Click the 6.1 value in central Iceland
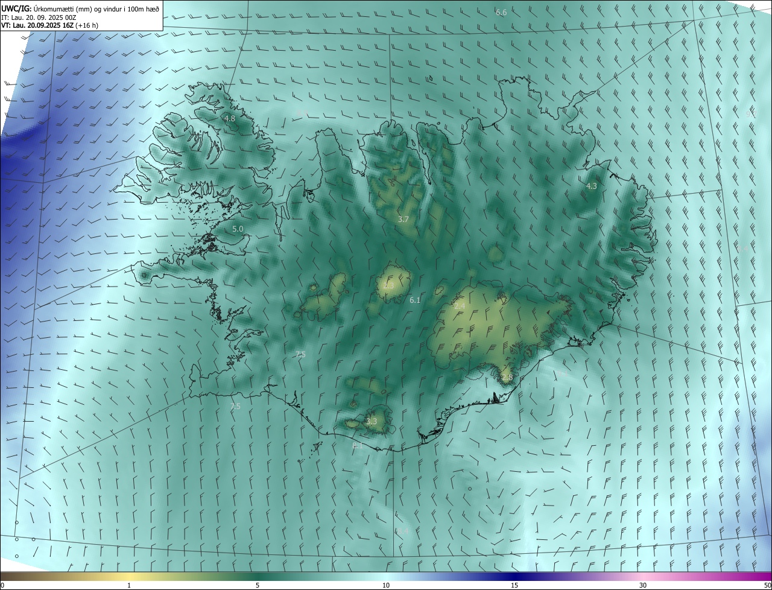This screenshot has height=590, width=772. coord(415,300)
